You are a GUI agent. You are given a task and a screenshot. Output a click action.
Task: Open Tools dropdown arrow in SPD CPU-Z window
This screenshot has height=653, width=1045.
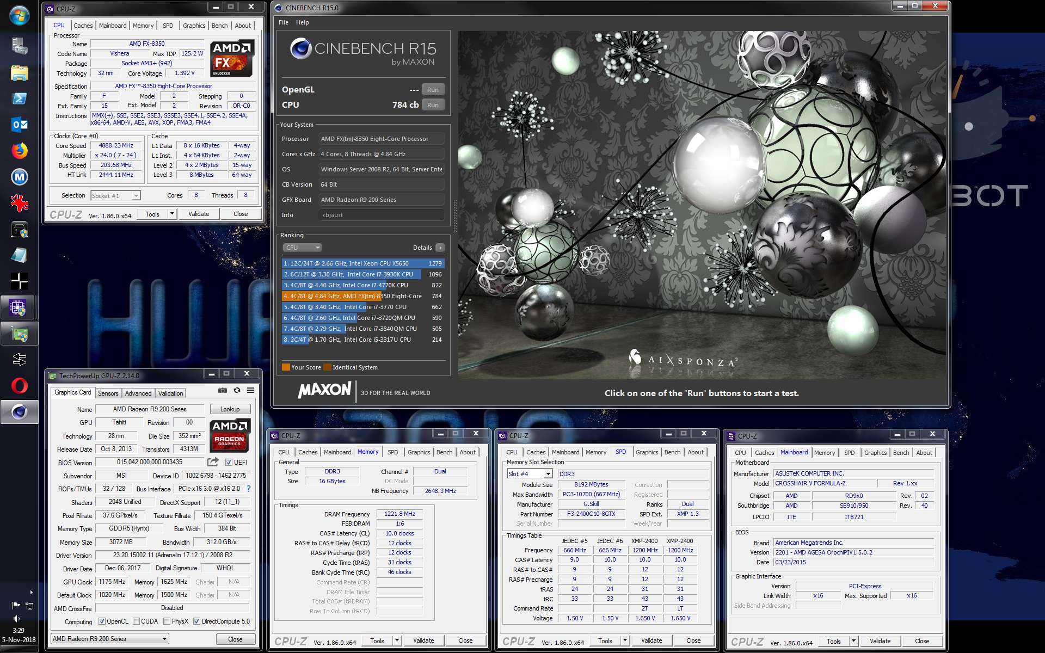(625, 640)
